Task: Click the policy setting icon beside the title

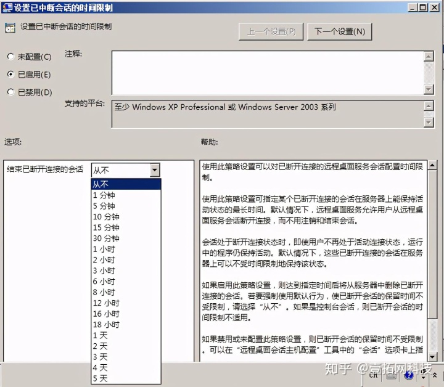Action: coord(10,28)
